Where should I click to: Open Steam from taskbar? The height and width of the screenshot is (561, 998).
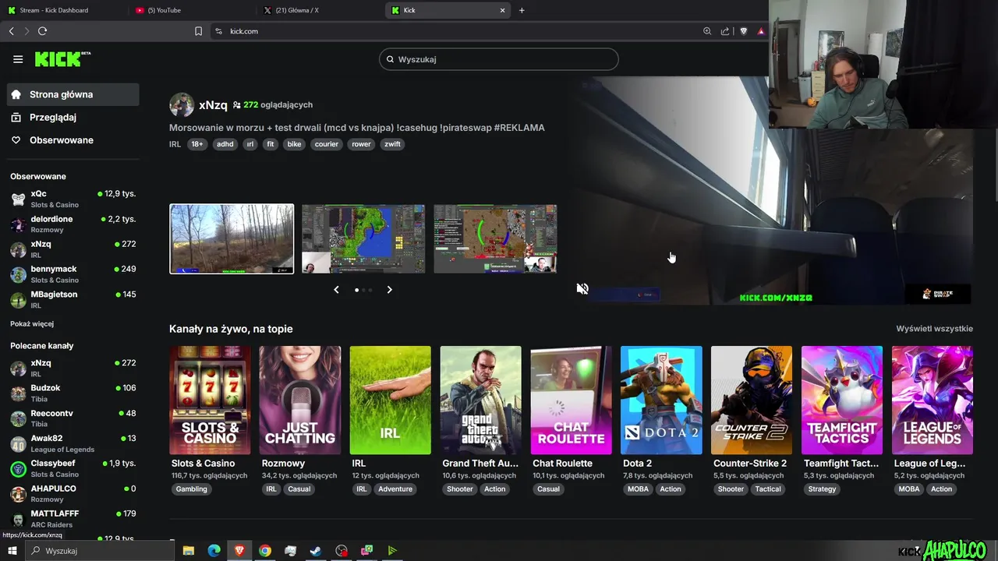(x=316, y=551)
